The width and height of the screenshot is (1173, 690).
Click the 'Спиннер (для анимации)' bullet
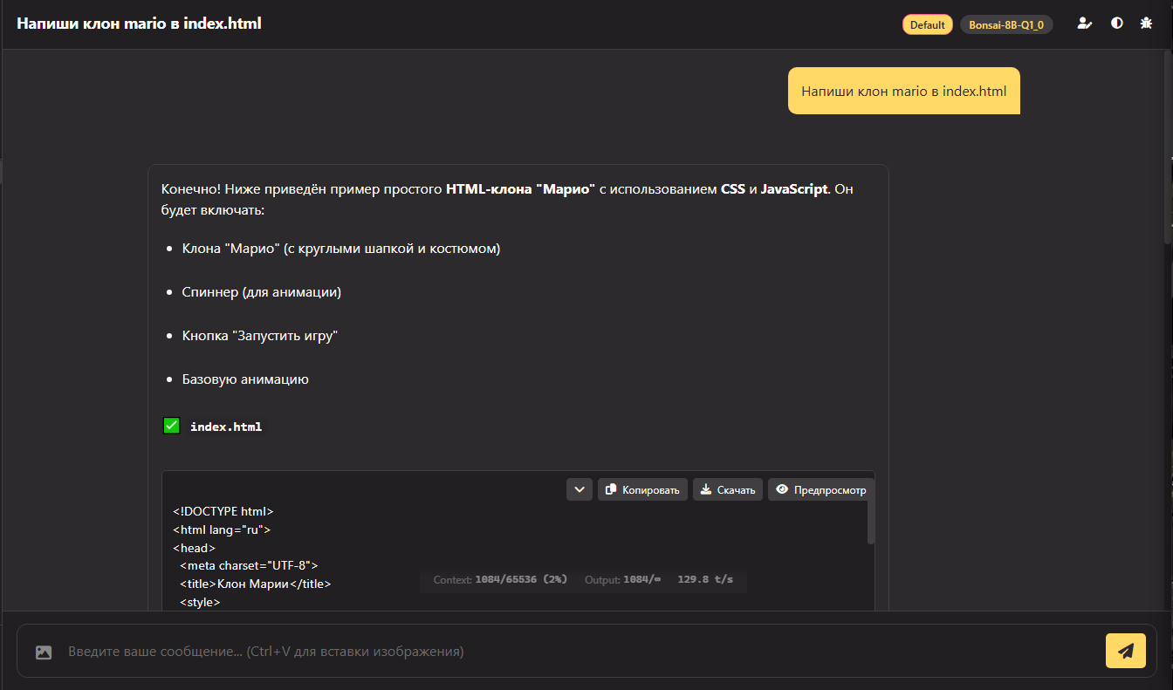click(x=261, y=292)
